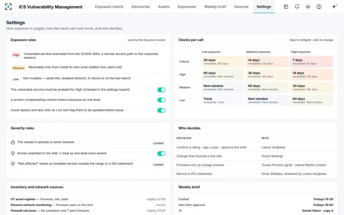Image resolution: width=344 pixels, height=215 pixels.
Task: Click Daniel Okoro · copy 4 recipient
Action: click(x=318, y=211)
